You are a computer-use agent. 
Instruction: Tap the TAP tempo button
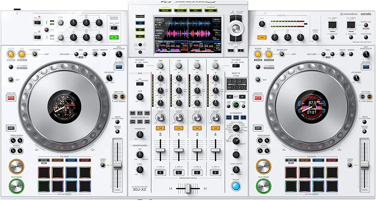[236, 105]
